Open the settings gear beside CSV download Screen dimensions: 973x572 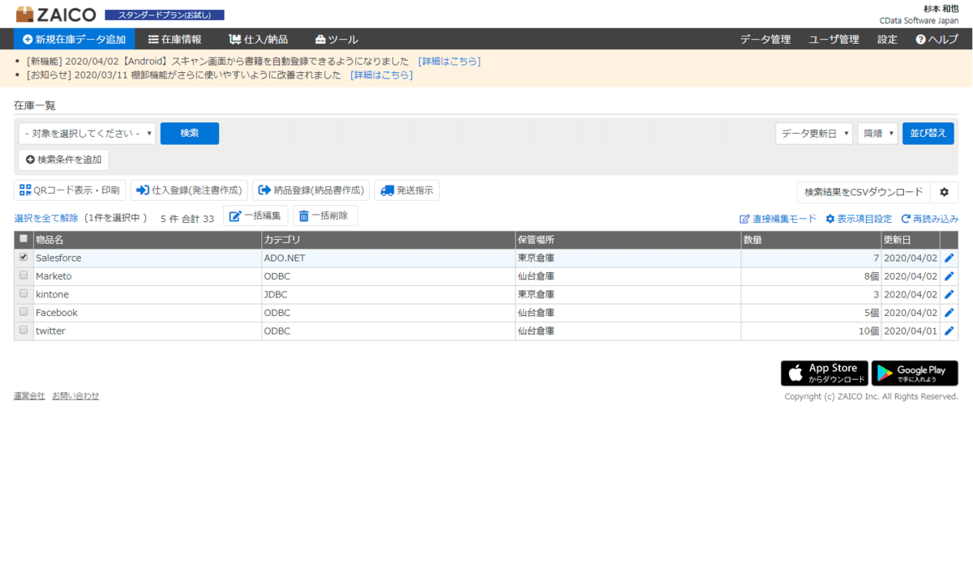click(x=944, y=192)
